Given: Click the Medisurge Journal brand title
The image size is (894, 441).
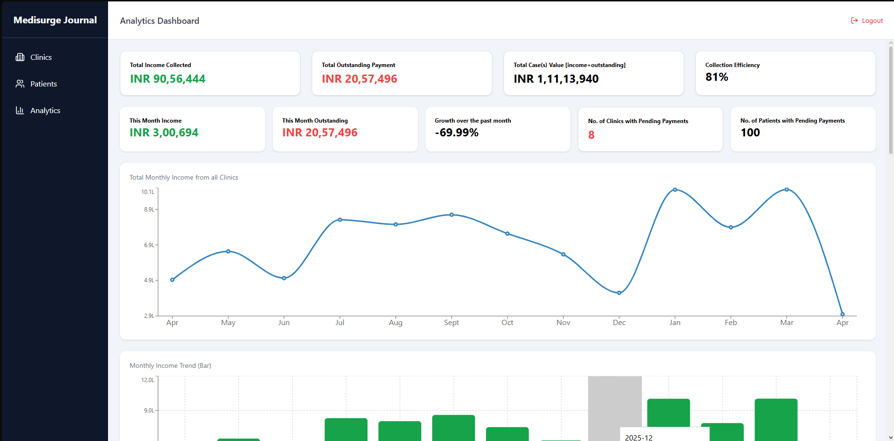Looking at the screenshot, I should coord(55,20).
